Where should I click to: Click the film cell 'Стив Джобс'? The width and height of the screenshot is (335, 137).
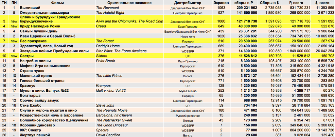[x=30, y=105]
